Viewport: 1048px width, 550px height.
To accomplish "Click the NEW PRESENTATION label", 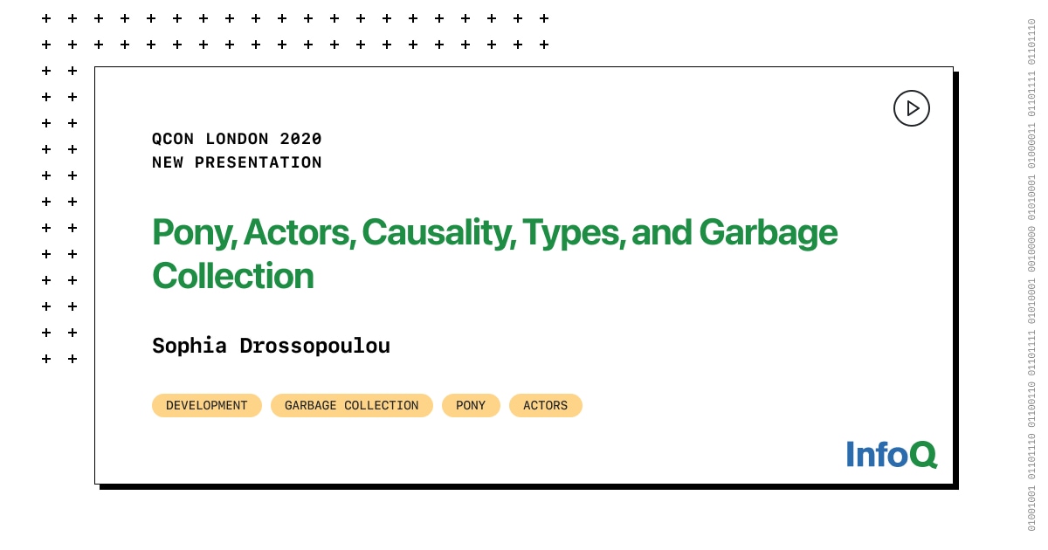I will (237, 162).
